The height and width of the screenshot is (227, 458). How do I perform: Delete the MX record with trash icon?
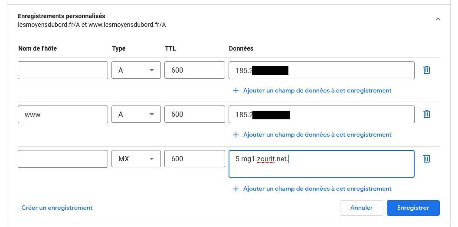(426, 159)
